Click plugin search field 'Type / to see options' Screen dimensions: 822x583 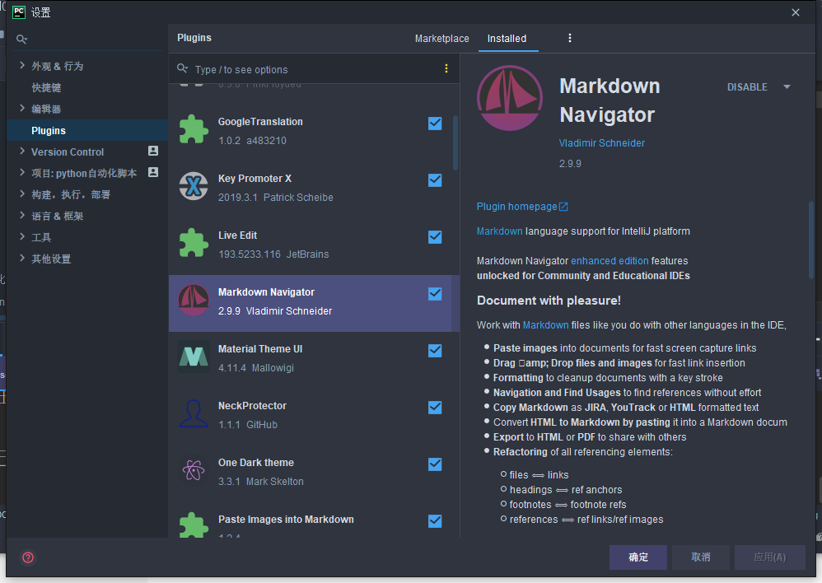pos(315,69)
